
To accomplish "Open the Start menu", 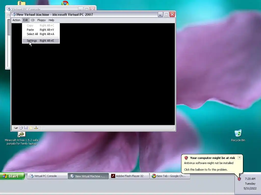I will 12,176.
